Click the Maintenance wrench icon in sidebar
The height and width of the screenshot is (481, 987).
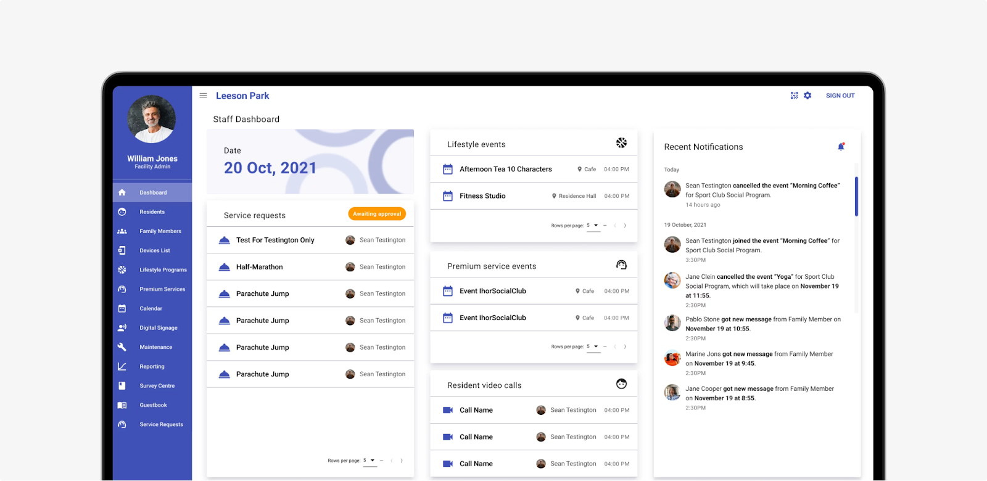click(122, 347)
